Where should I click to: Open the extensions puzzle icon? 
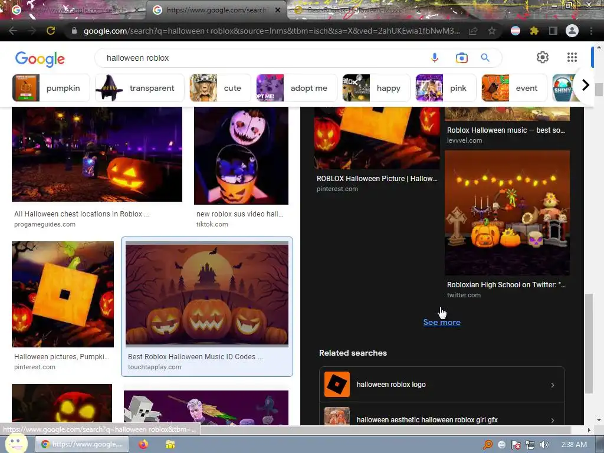point(534,31)
